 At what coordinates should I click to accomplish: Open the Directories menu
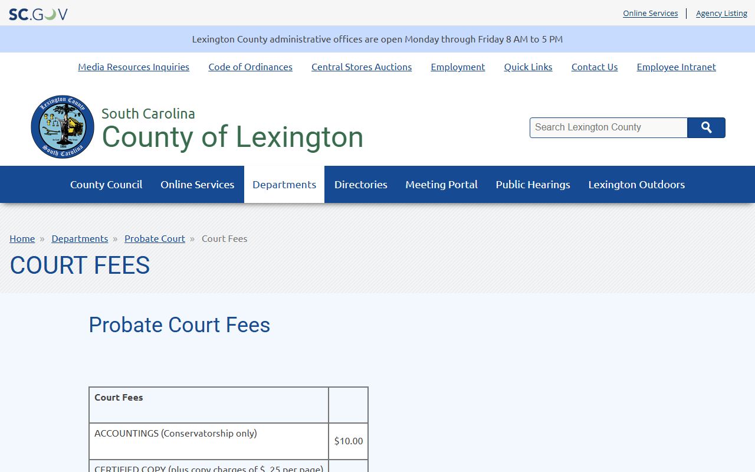coord(361,185)
